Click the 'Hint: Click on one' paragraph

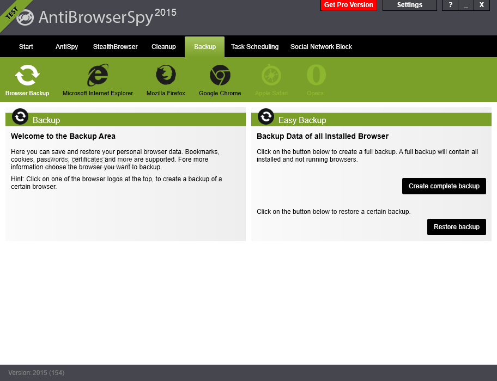coord(116,183)
